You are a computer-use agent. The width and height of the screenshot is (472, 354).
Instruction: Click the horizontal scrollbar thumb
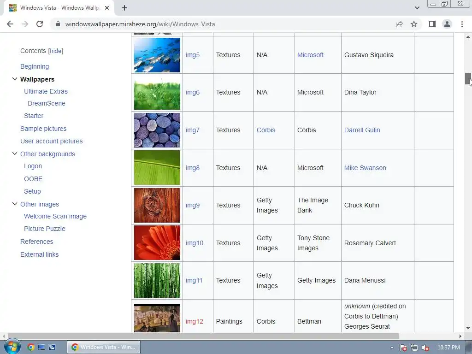coord(203,336)
